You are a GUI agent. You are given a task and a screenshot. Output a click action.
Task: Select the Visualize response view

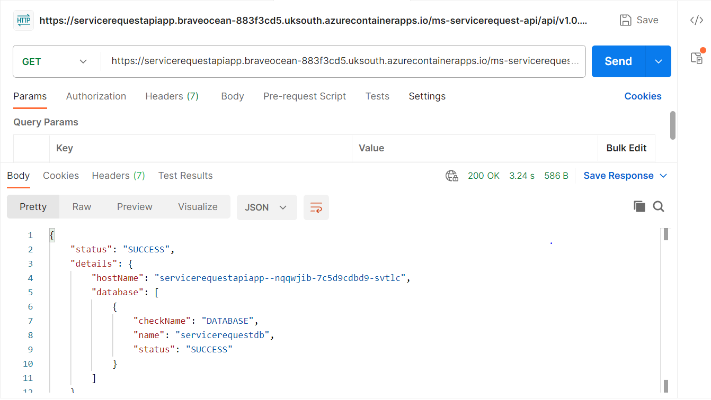point(198,207)
